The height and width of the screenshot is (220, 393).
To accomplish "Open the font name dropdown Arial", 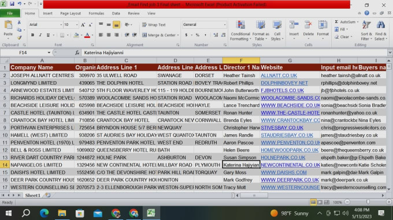I will tap(61, 25).
